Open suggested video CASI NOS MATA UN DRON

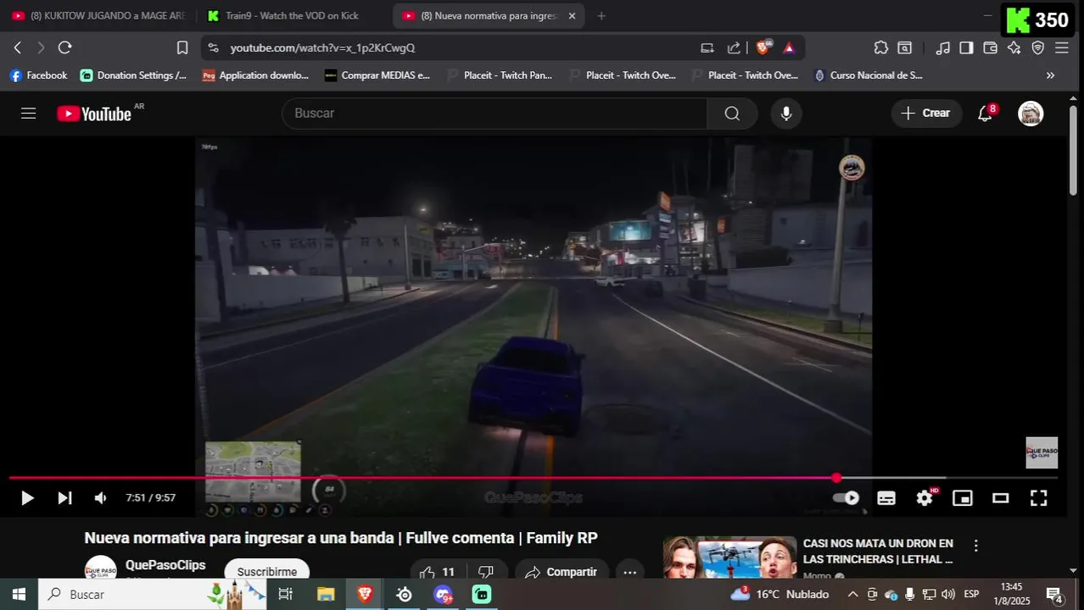(x=879, y=552)
